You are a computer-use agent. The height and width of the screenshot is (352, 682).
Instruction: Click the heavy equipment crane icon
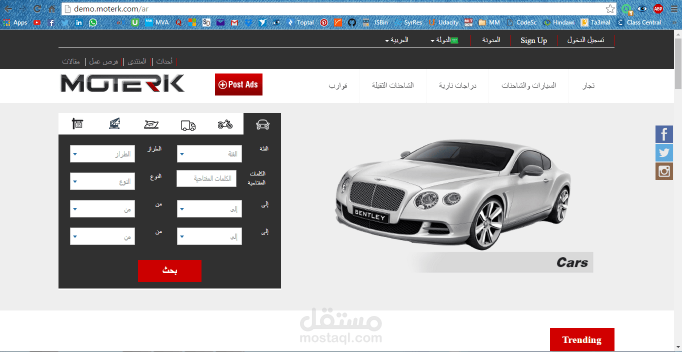pos(114,123)
